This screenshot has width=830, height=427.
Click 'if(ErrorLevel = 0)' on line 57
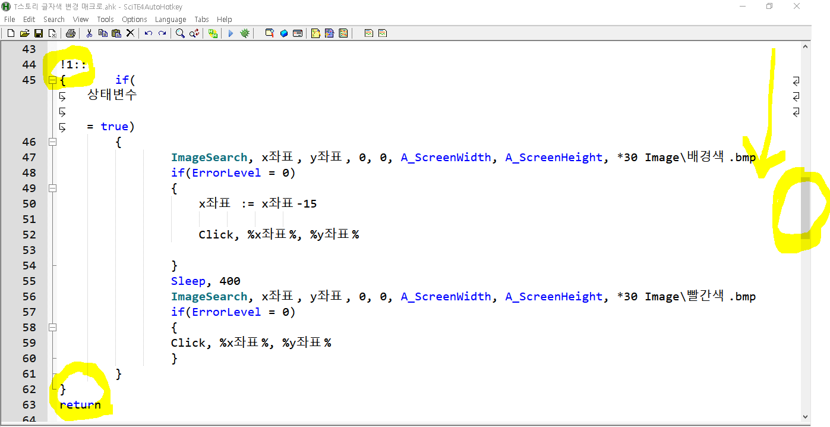coord(233,312)
